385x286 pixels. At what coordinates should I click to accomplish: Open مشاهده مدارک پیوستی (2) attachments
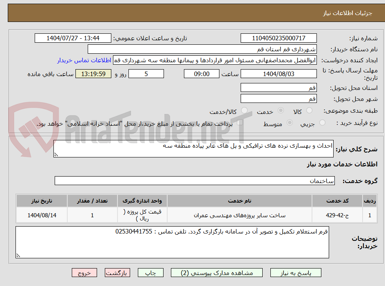pyautogui.click(x=217, y=273)
